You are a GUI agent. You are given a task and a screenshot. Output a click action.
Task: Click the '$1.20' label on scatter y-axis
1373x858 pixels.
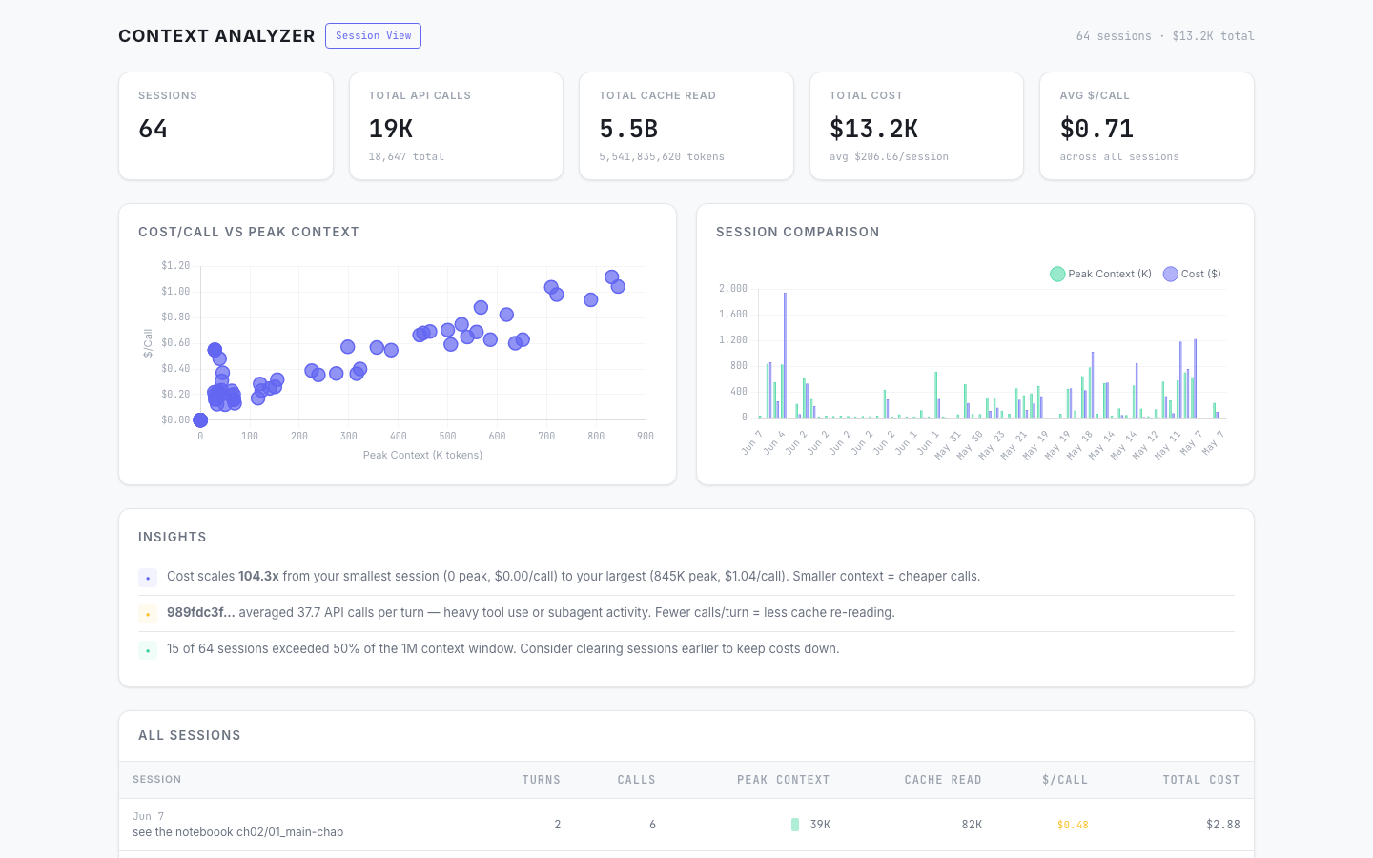pyautogui.click(x=175, y=265)
